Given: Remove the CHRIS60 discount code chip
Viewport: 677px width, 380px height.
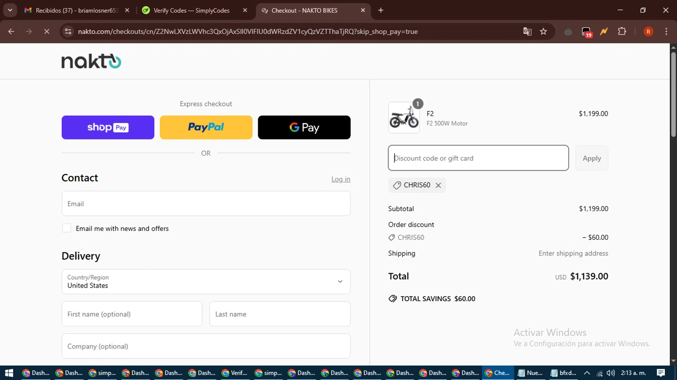Looking at the screenshot, I should (x=438, y=185).
